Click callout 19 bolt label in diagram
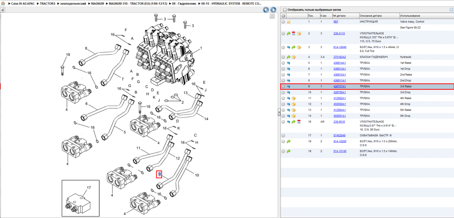454x218 pixels. click(x=68, y=55)
